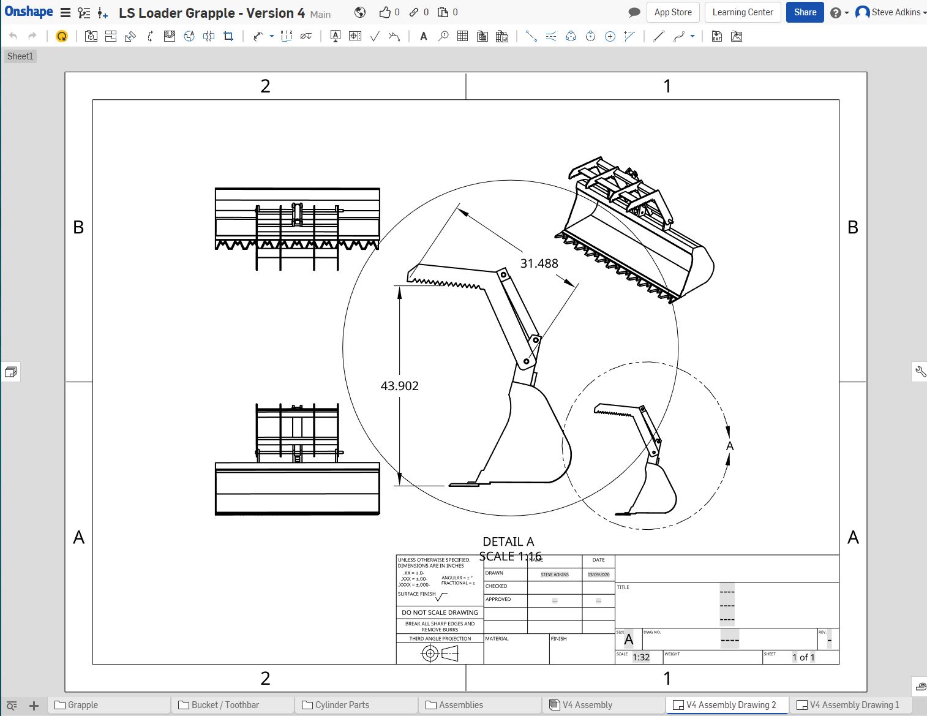Image resolution: width=927 pixels, height=716 pixels.
Task: Expand the Spline tool dropdown arrow
Action: coord(692,37)
